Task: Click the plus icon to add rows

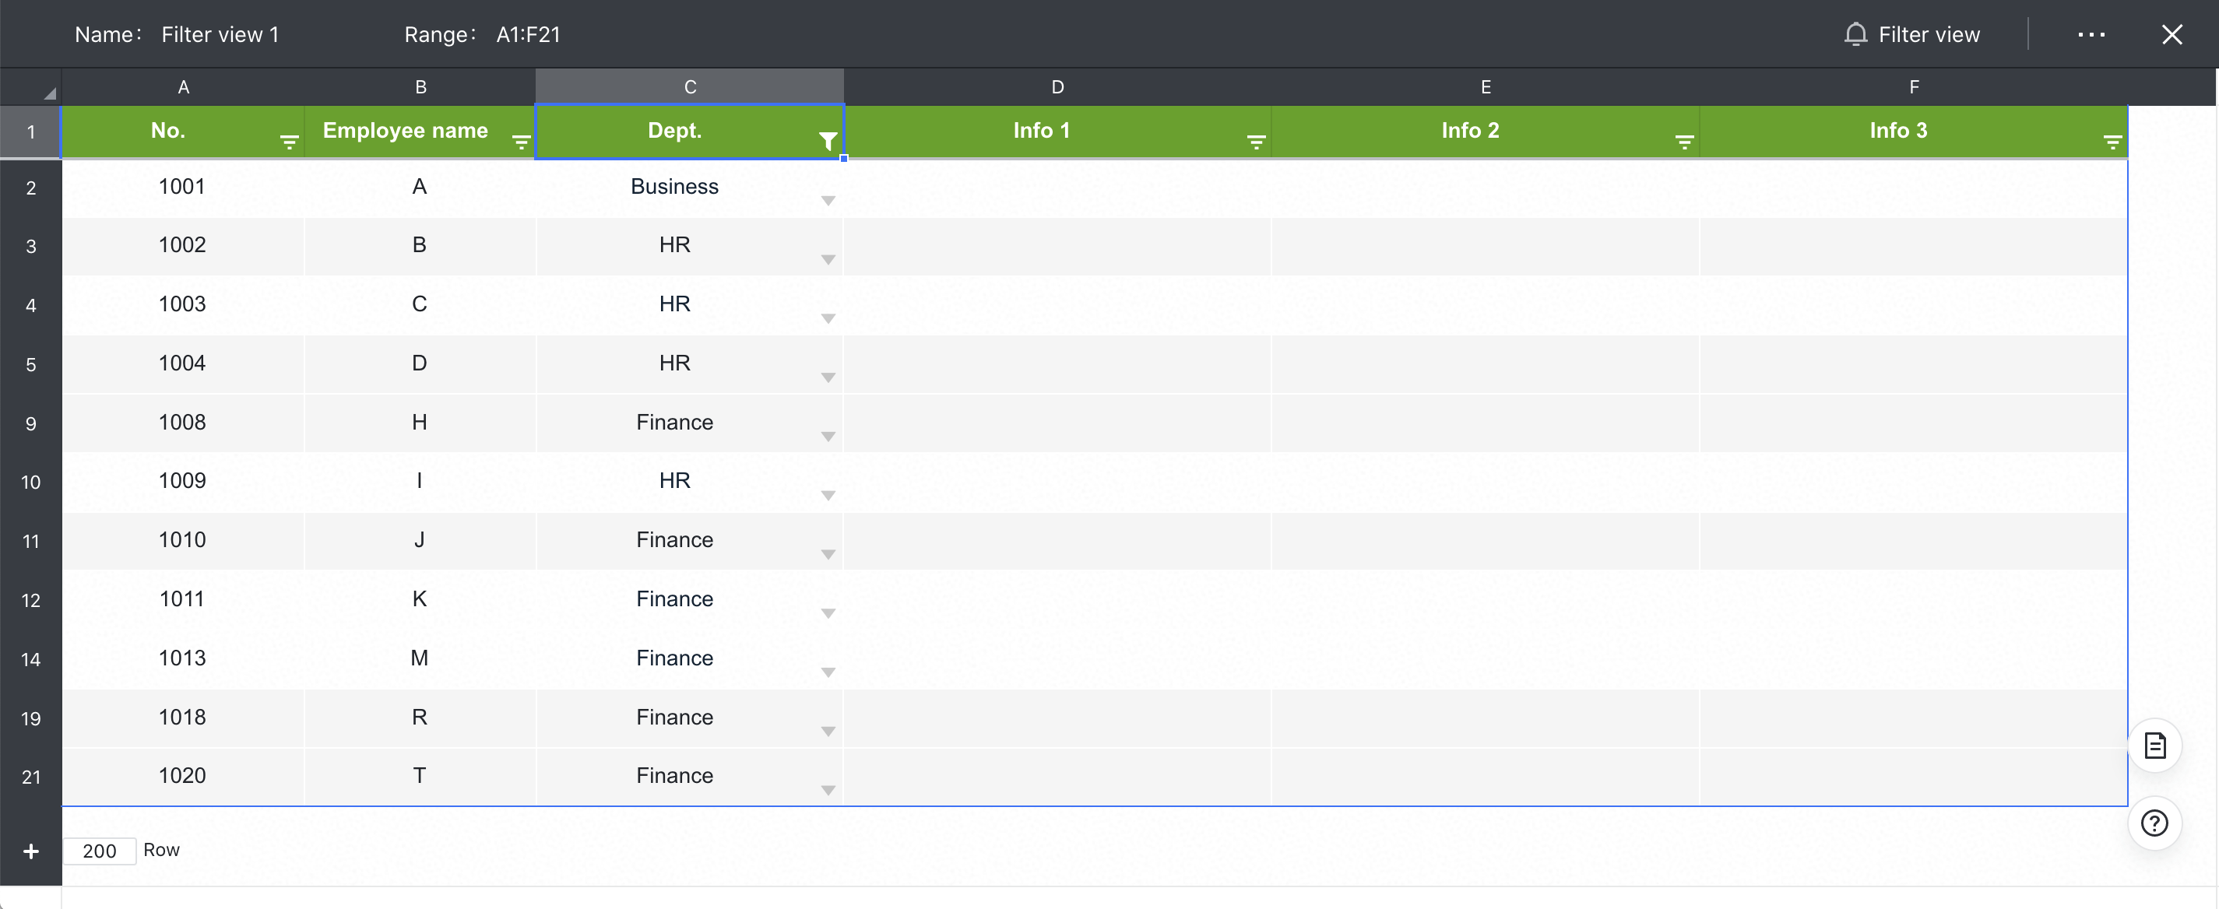Action: coord(31,851)
